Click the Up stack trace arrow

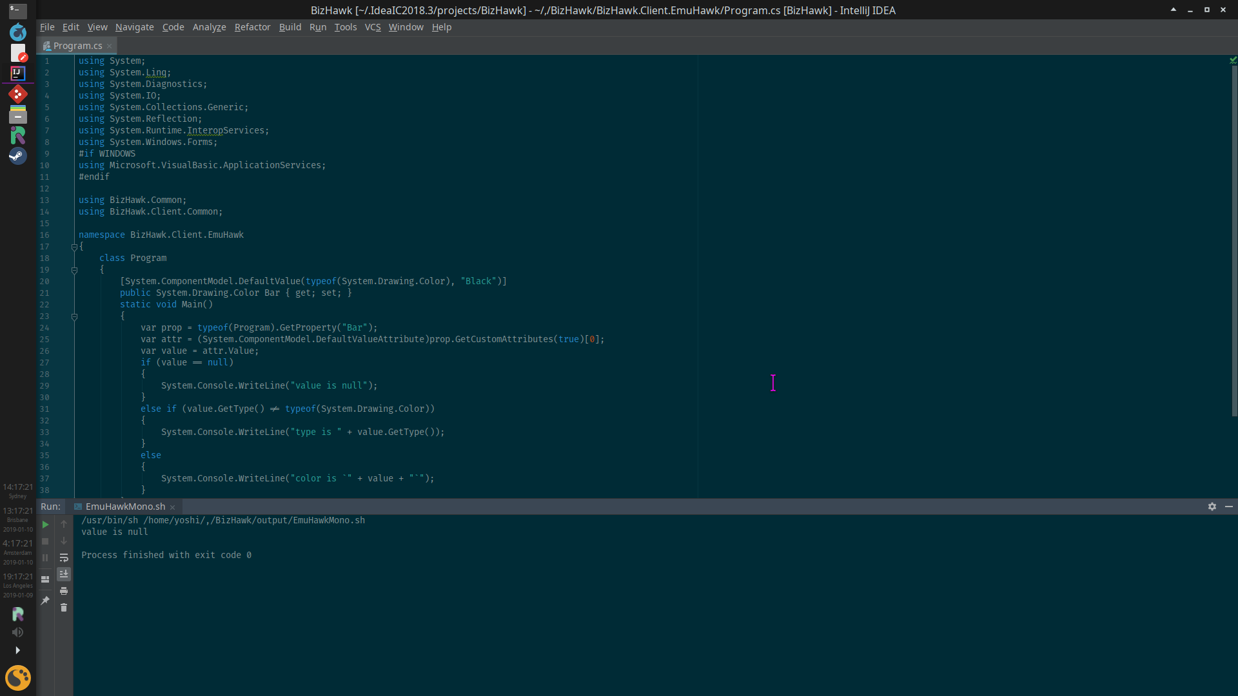click(x=64, y=525)
